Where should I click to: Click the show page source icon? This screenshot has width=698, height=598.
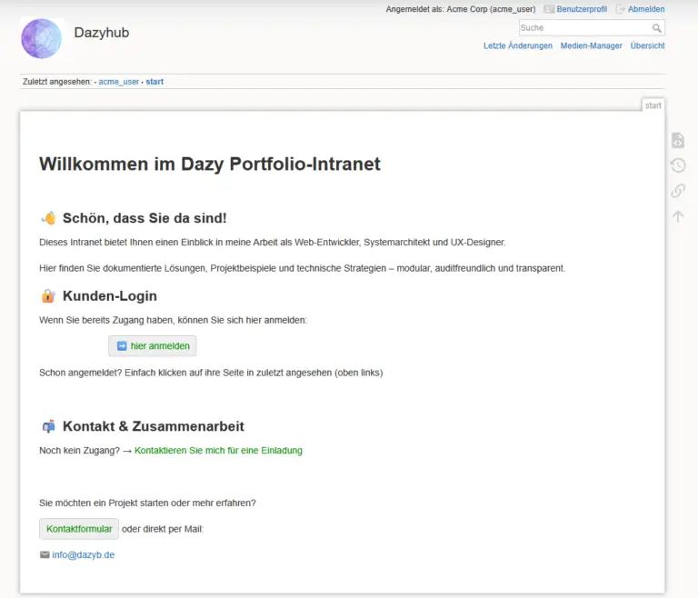(678, 140)
